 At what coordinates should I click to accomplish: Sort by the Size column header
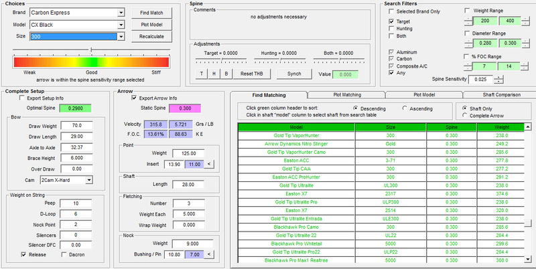pos(391,127)
